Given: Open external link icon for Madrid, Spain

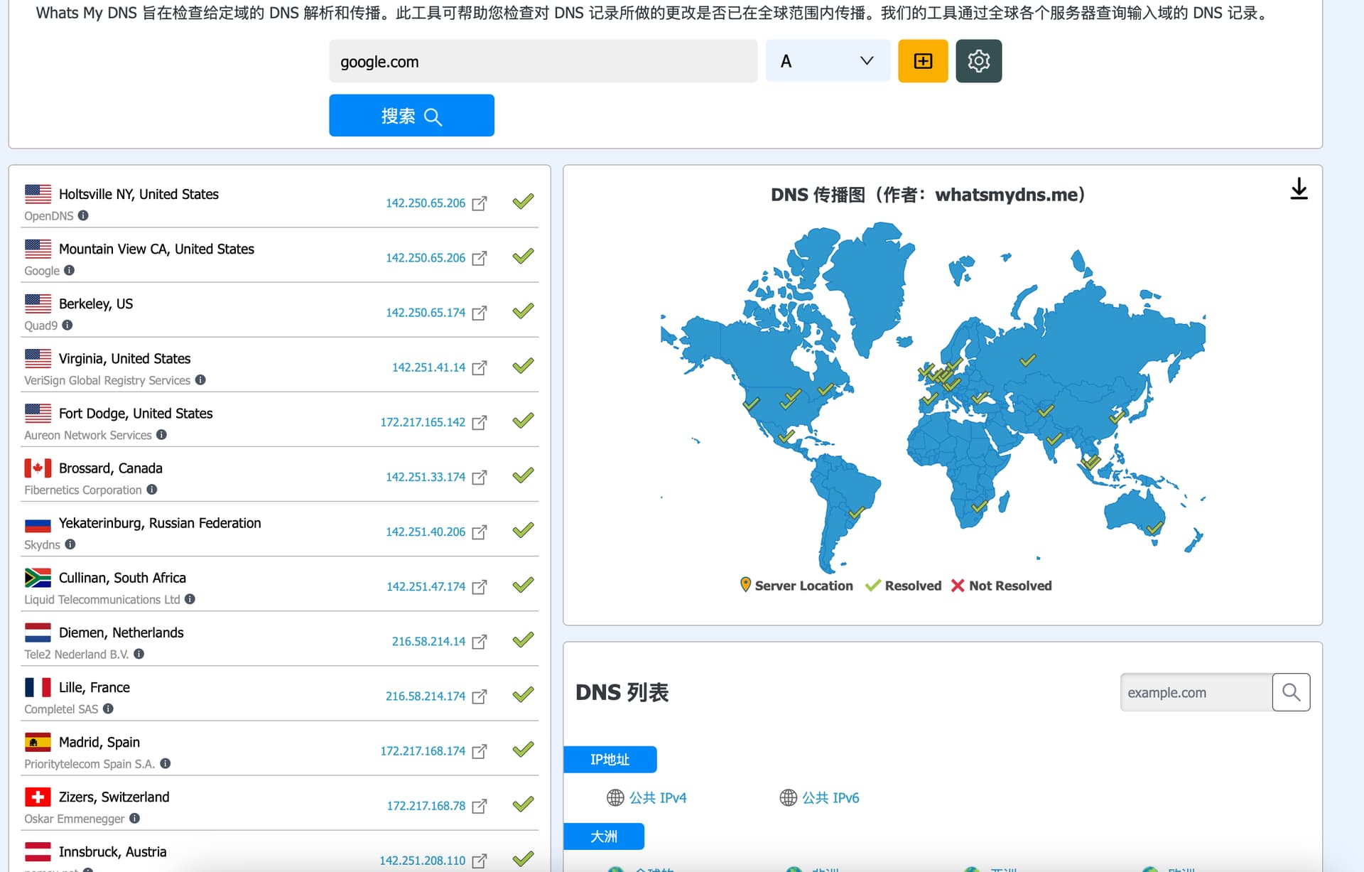Looking at the screenshot, I should 480,751.
